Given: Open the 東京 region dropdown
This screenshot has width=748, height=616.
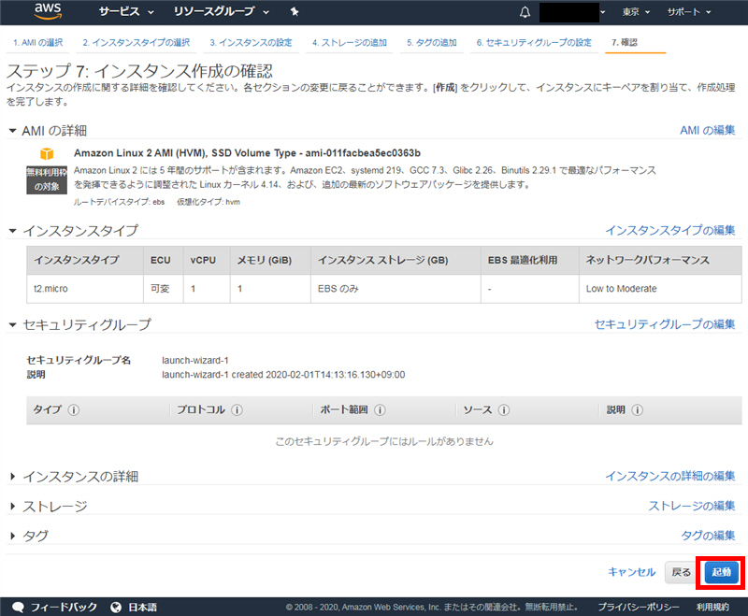Looking at the screenshot, I should pos(636,12).
